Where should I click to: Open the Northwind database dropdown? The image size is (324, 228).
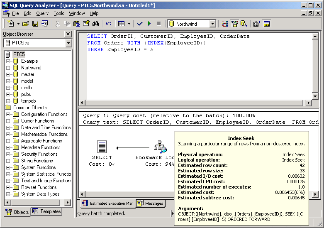(212, 24)
